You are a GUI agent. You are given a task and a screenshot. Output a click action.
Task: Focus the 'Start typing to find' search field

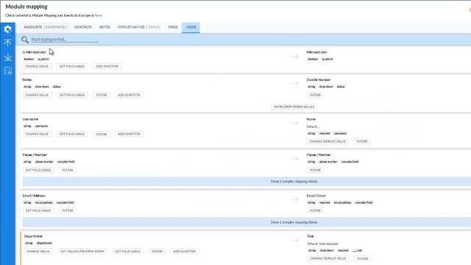(x=65, y=39)
